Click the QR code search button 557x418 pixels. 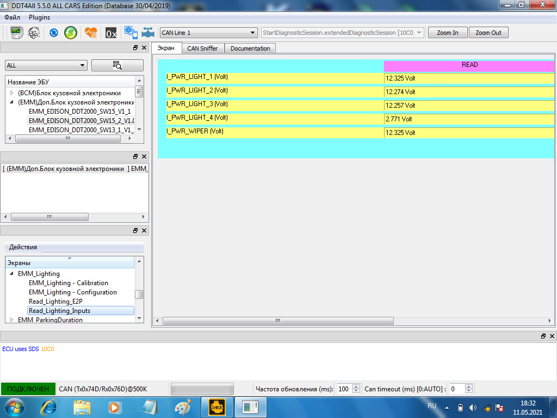[x=117, y=65]
